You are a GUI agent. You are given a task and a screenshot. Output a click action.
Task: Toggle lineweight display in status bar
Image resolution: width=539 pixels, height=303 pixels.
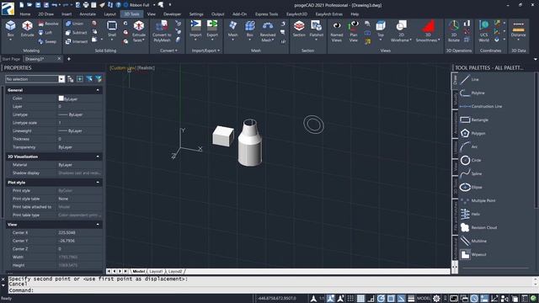pos(411,299)
